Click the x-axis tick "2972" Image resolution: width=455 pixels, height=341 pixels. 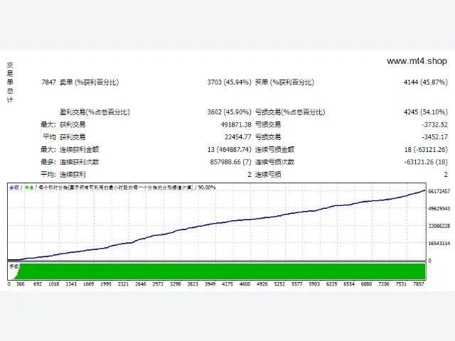[x=158, y=284]
